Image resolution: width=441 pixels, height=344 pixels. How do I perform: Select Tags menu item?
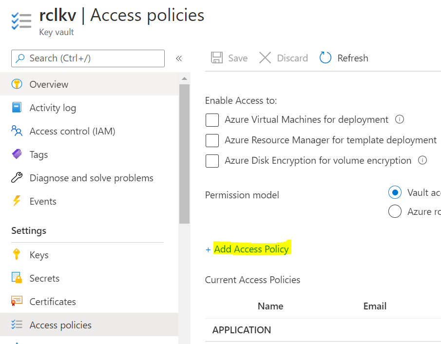(89, 154)
